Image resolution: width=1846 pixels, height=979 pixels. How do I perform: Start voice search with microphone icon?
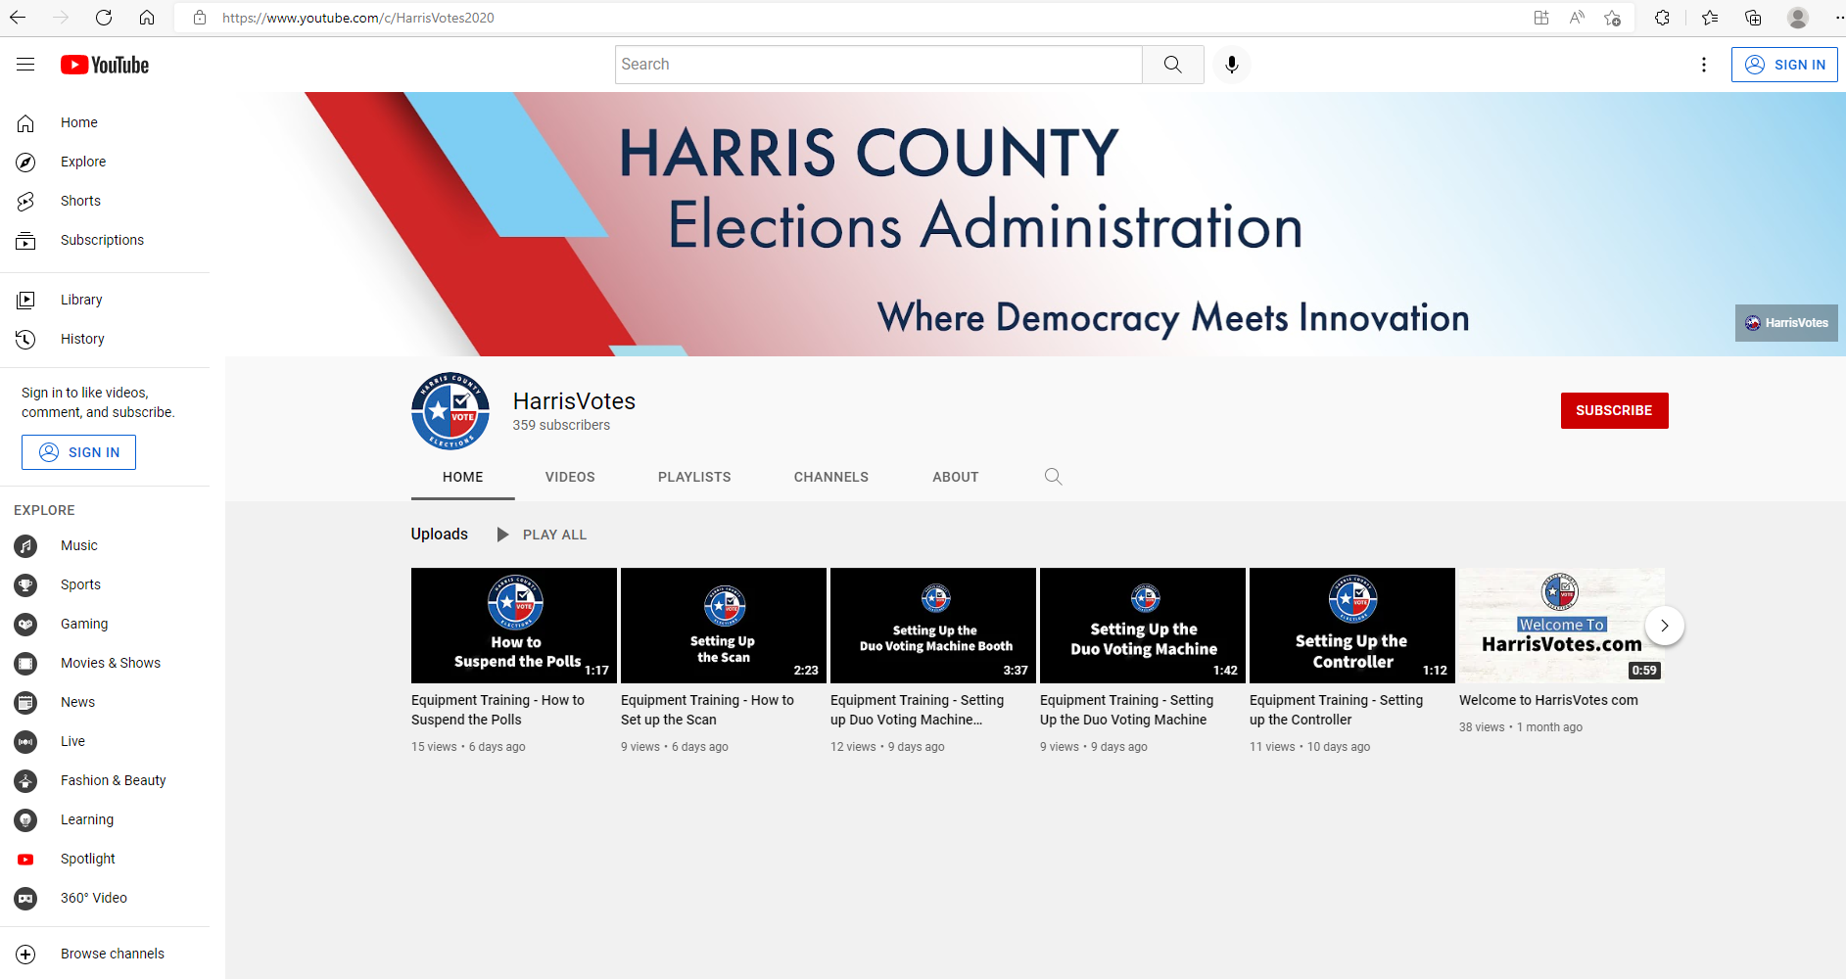[x=1232, y=65]
